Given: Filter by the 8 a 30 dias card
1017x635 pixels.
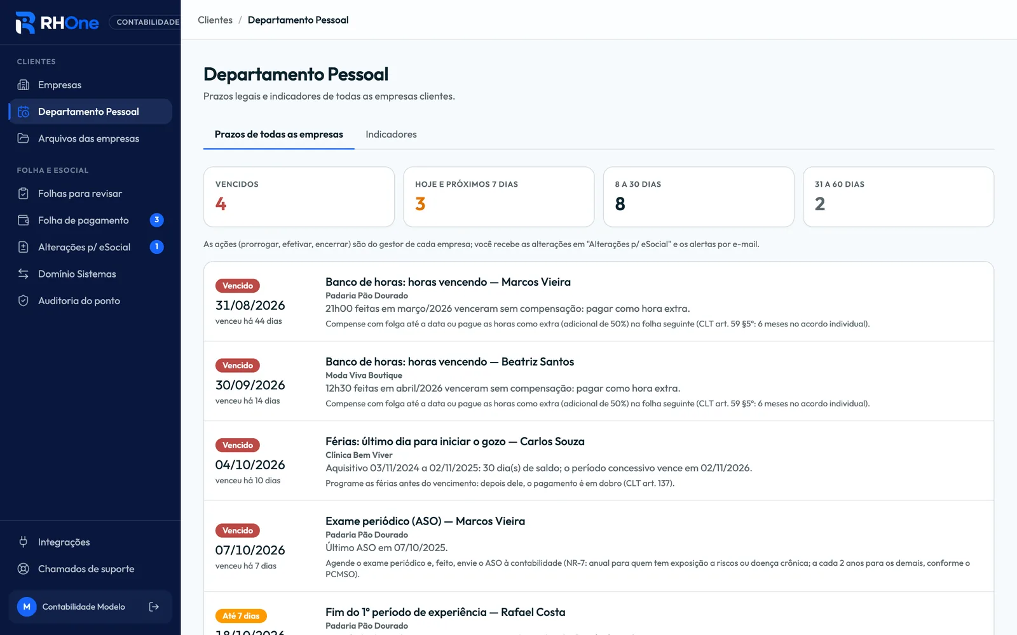Looking at the screenshot, I should [x=699, y=197].
